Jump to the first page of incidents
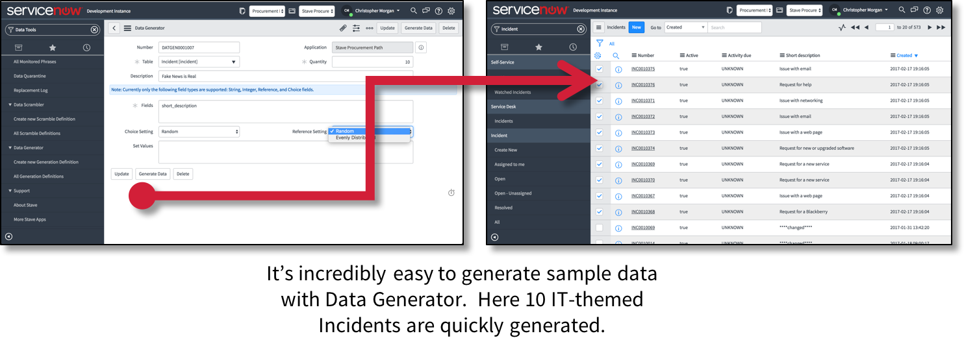Viewport: 964px width, 351px height. (x=855, y=27)
